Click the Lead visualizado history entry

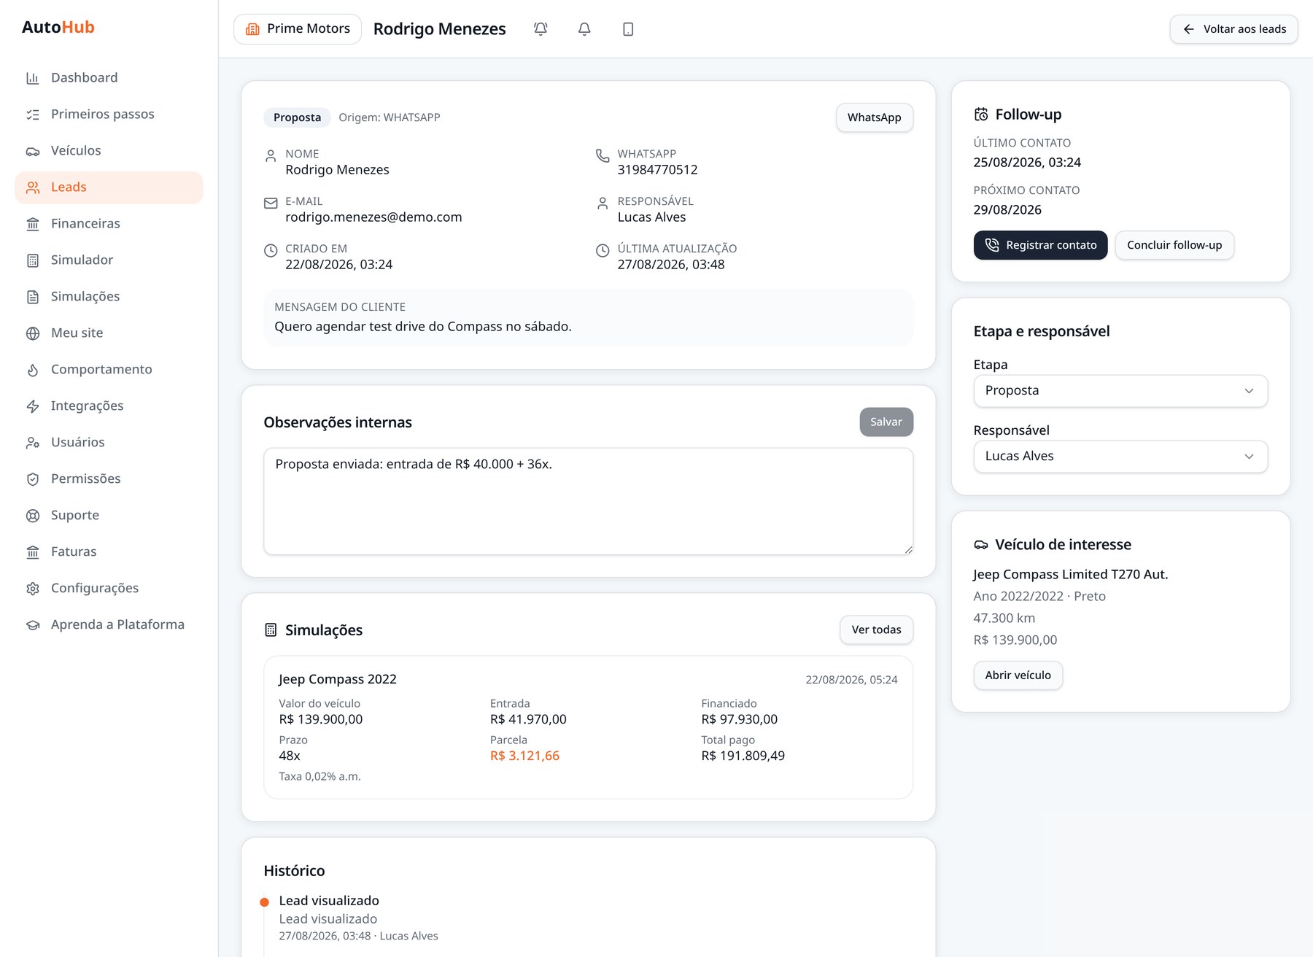pyautogui.click(x=357, y=918)
